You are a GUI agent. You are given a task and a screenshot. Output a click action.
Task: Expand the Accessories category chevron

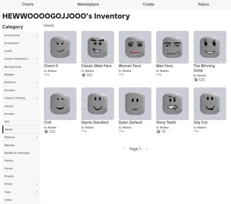[37, 35]
